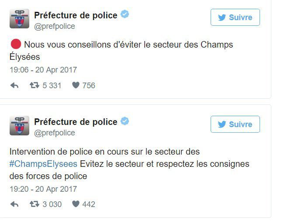Click the verified badge in first tweet
Screen dimensions: 291x221
tap(125, 14)
